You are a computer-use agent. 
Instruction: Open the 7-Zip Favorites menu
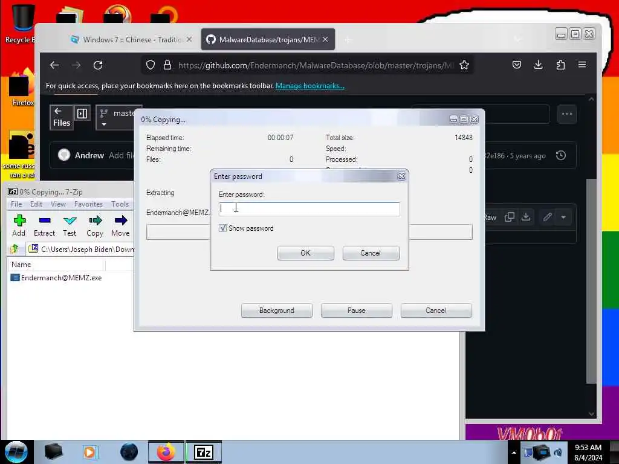pyautogui.click(x=88, y=204)
